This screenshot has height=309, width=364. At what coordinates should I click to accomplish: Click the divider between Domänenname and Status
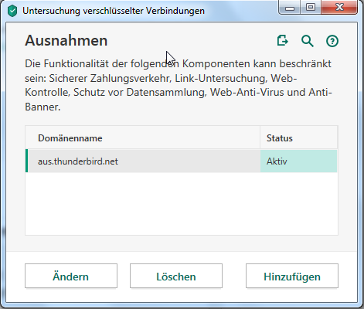[x=260, y=138]
